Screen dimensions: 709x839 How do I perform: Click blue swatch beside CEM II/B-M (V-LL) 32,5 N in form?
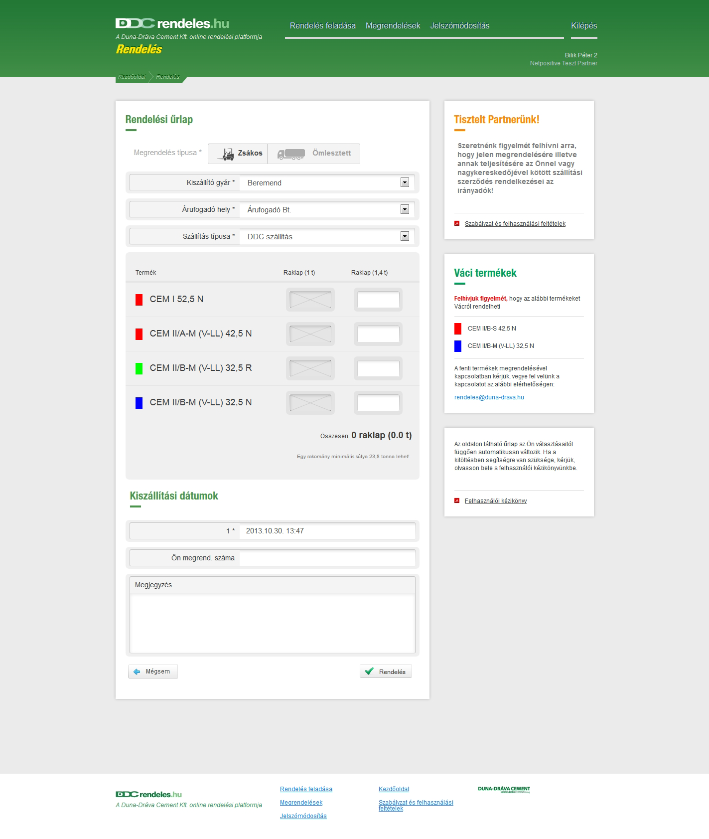(x=139, y=403)
